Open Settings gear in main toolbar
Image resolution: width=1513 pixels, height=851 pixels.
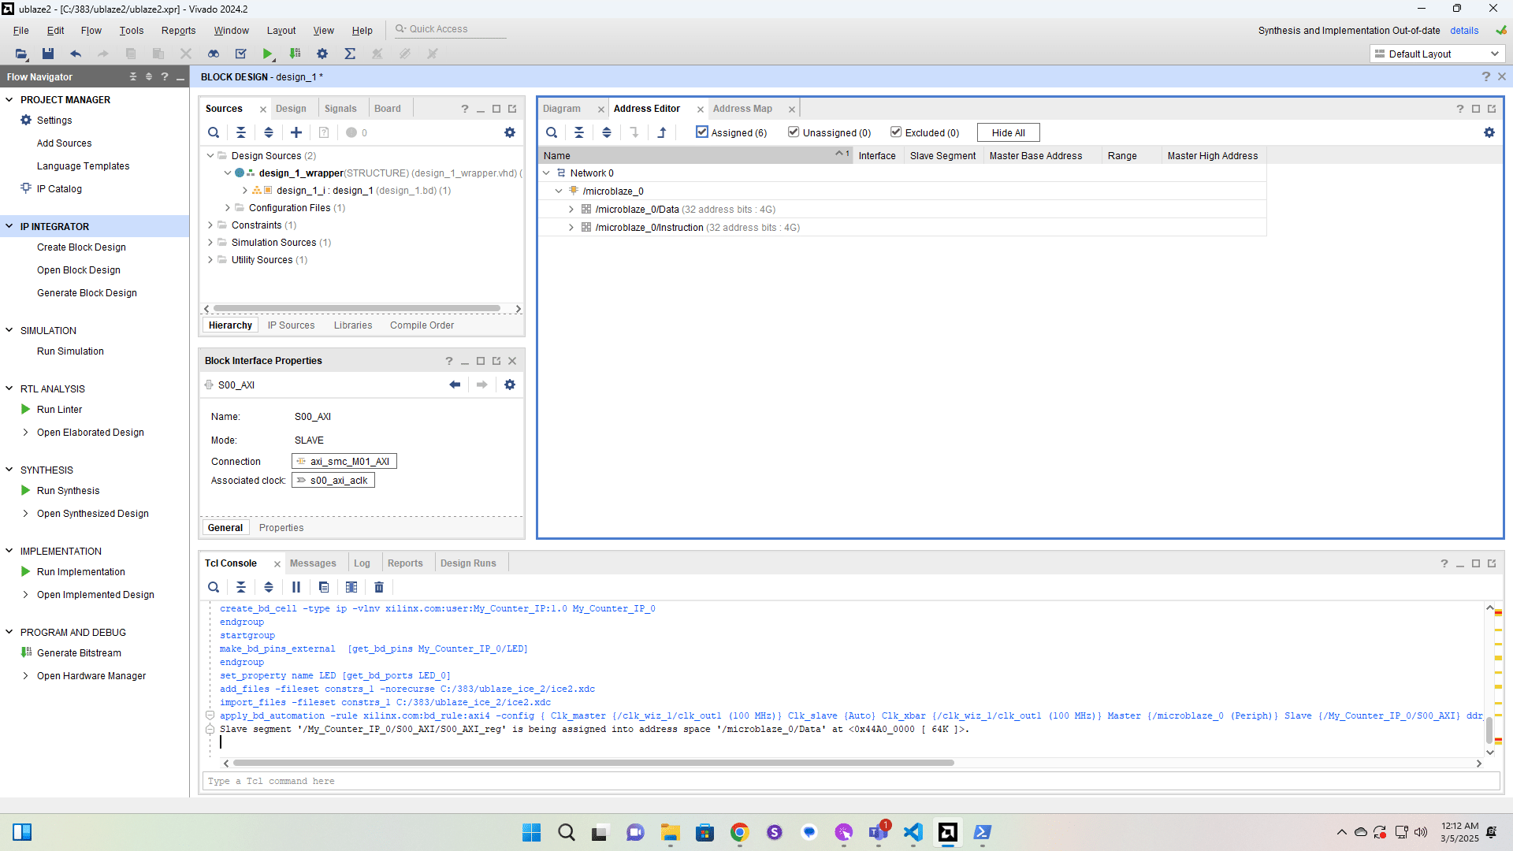pos(322,54)
